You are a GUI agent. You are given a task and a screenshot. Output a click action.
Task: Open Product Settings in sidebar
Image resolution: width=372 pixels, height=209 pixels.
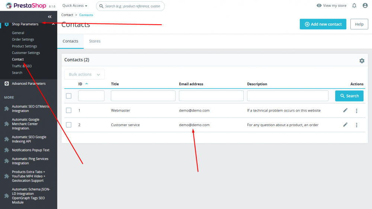tap(25, 46)
